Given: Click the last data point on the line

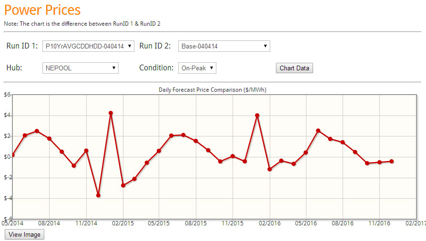Looking at the screenshot, I should 392,161.
